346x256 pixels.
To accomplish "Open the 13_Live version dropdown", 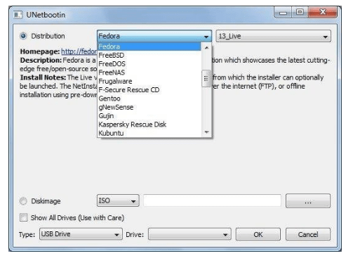I will (x=273, y=37).
